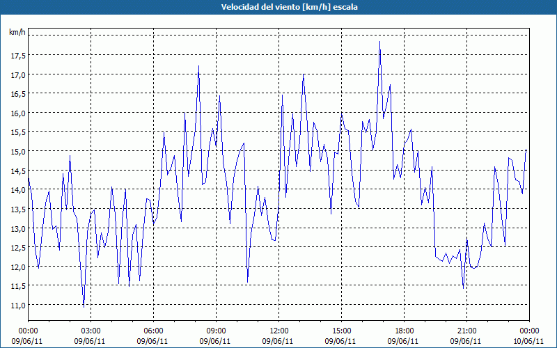Pick the '13,0' y-axis label
The height and width of the screenshot is (348, 557).
point(17,228)
